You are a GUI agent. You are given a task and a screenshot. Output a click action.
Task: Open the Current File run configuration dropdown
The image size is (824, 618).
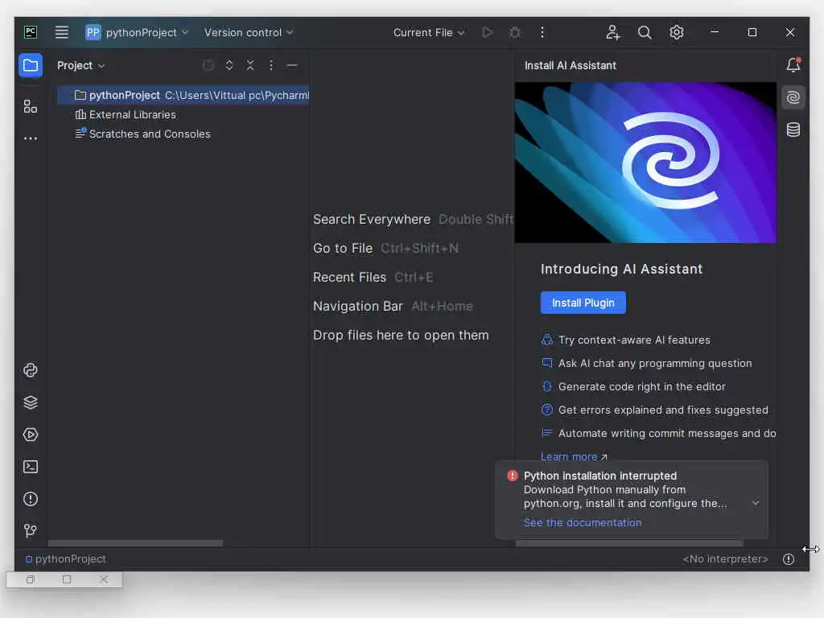(429, 32)
